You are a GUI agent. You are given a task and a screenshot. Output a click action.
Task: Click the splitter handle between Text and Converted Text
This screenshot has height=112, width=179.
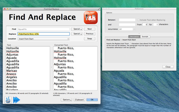tap(52, 67)
